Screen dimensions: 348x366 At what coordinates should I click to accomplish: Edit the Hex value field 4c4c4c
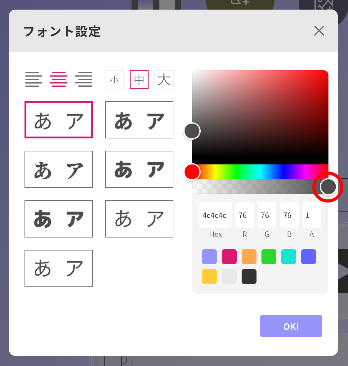tap(215, 215)
